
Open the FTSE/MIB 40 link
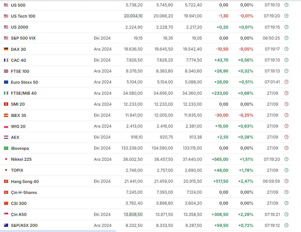24,93
